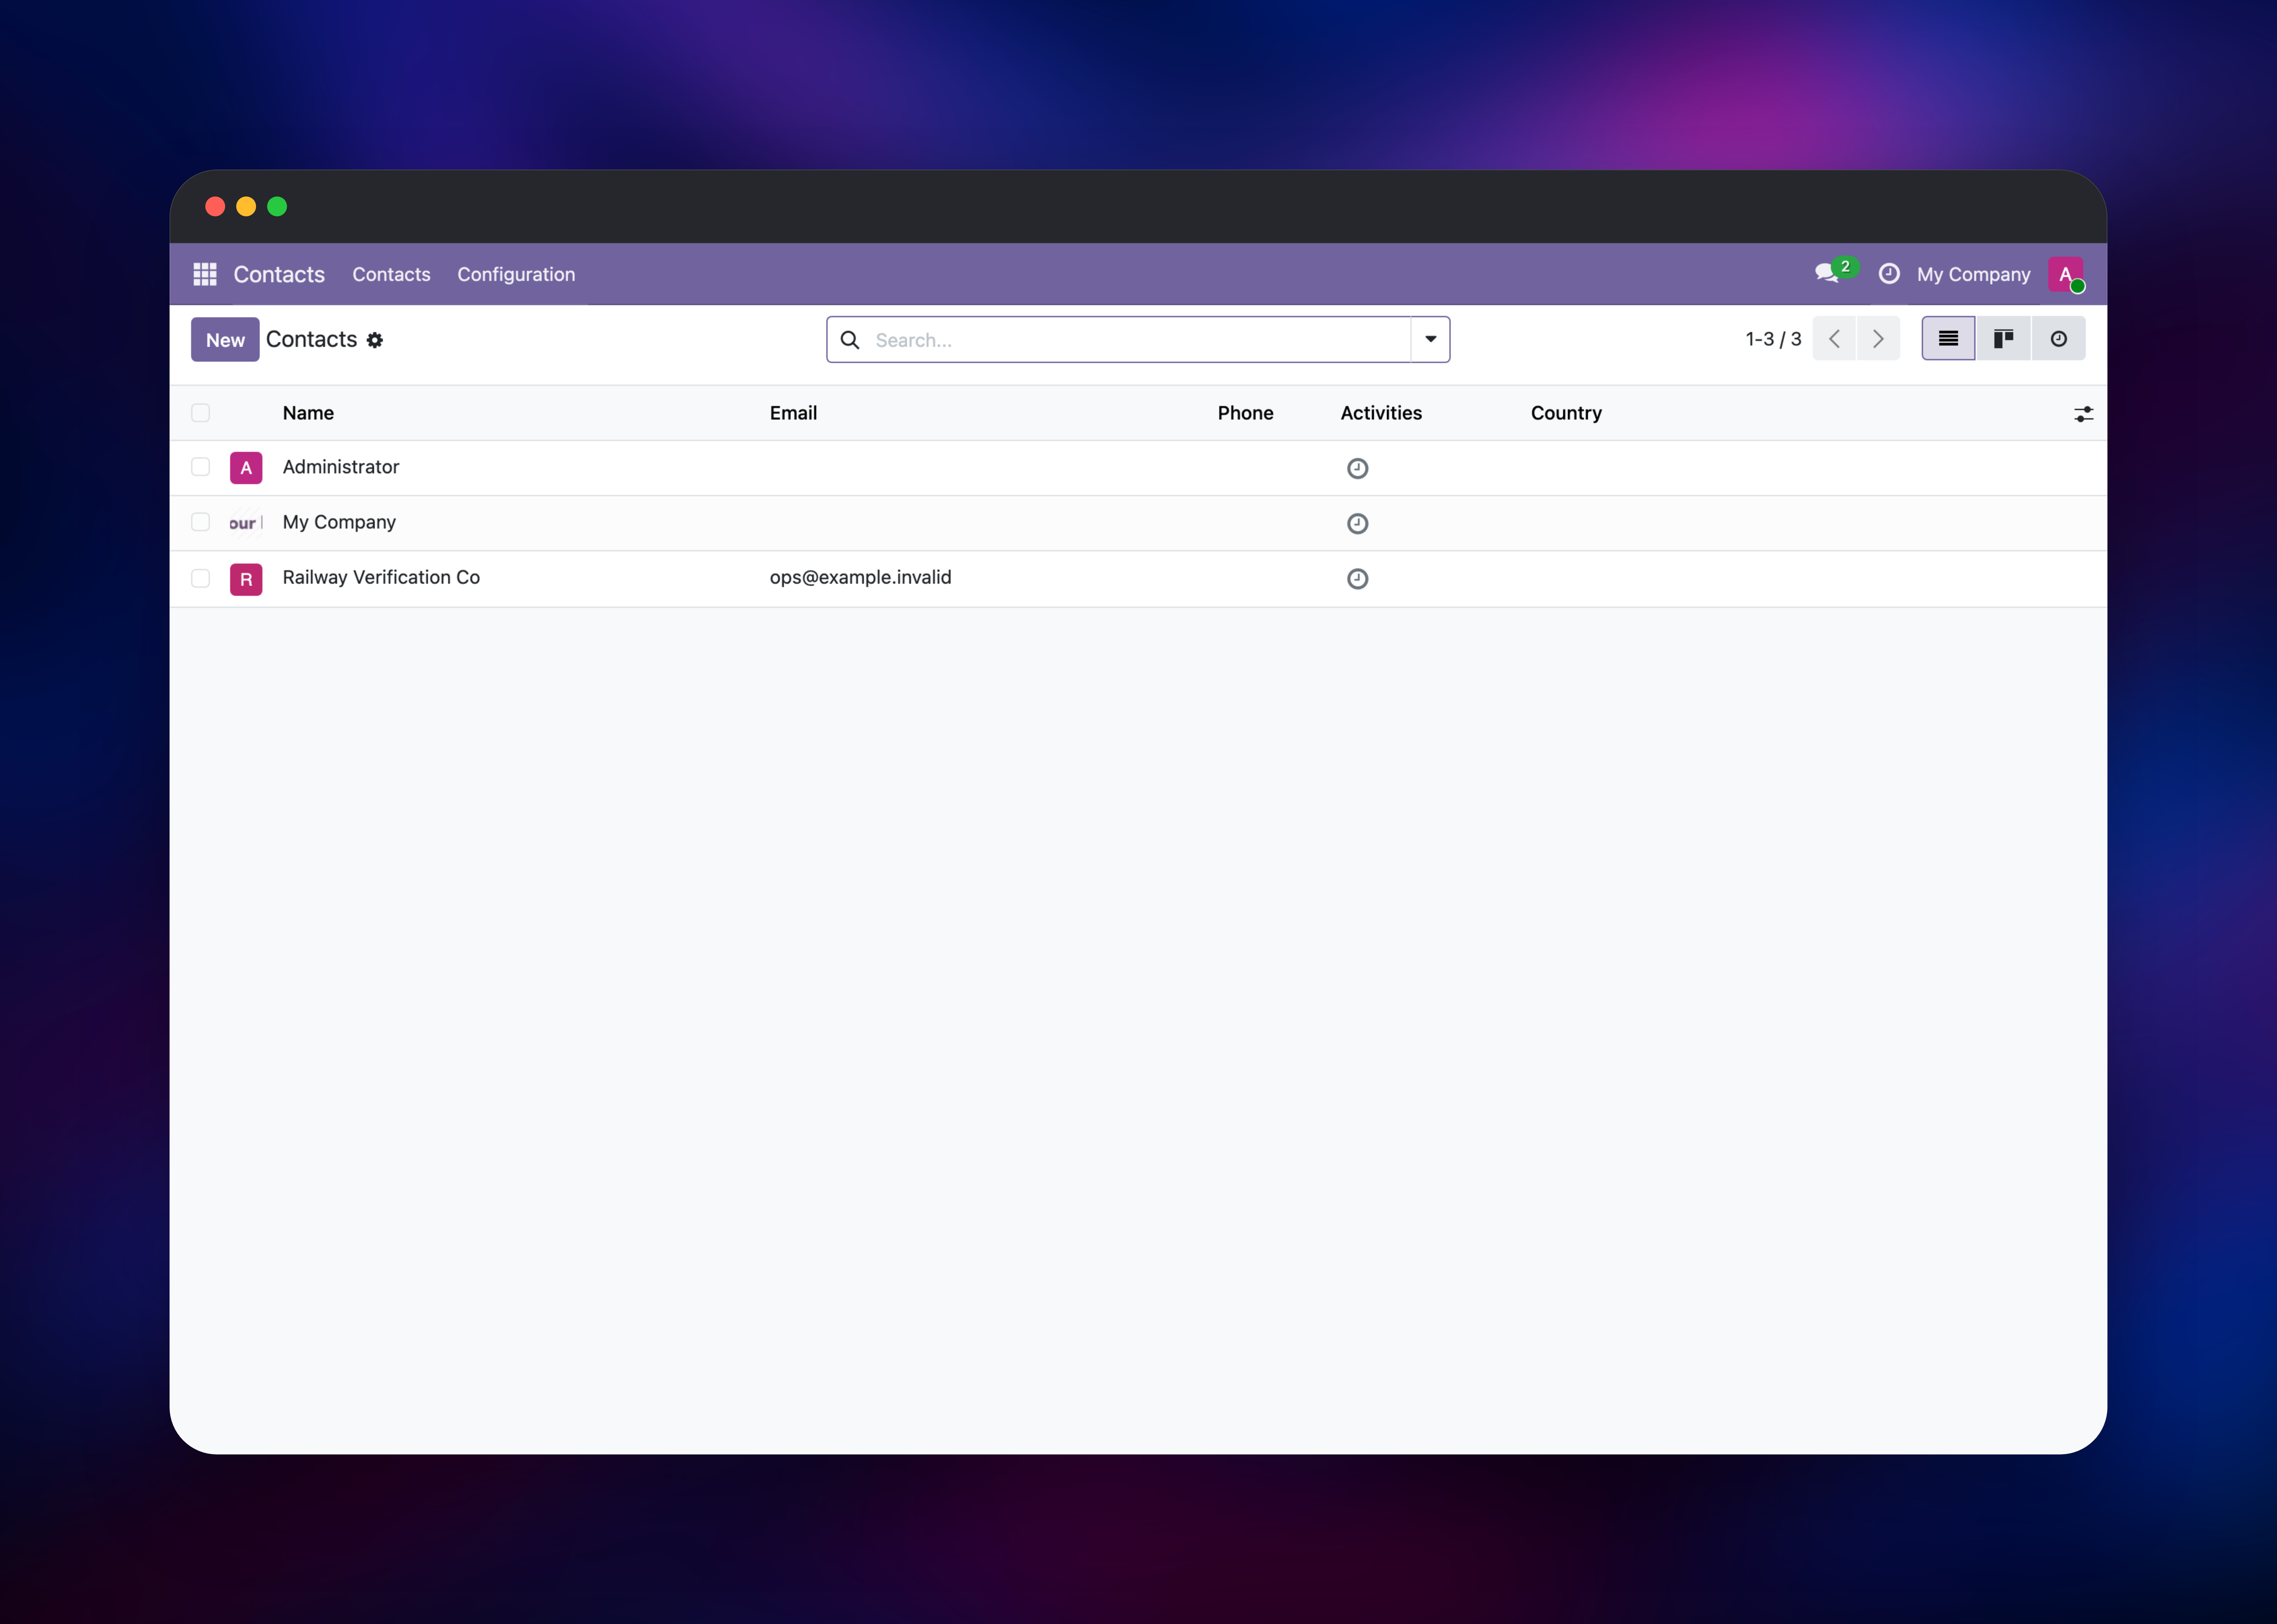Click the Activities column header
This screenshot has width=2277, height=1624.
1381,413
